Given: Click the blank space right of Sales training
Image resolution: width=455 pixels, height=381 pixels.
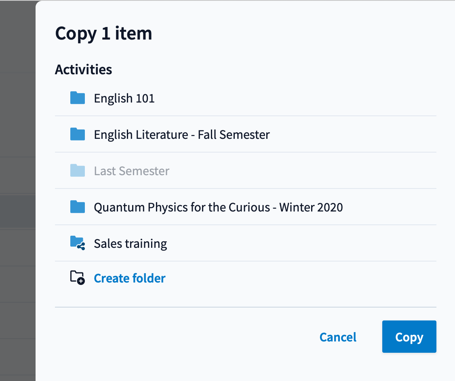Looking at the screenshot, I should [x=302, y=243].
